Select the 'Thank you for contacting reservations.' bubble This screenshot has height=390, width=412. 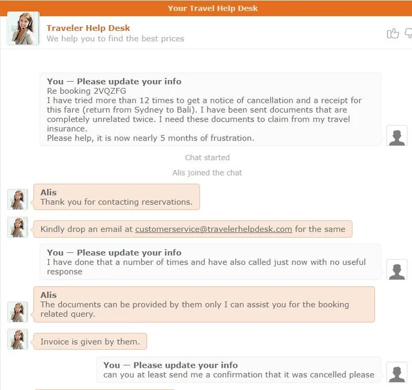point(116,197)
